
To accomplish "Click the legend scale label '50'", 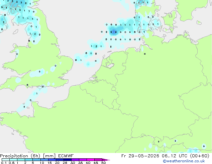I will click(x=103, y=163).
